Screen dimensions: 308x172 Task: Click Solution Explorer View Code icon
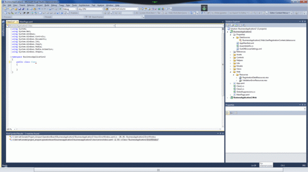point(240,25)
